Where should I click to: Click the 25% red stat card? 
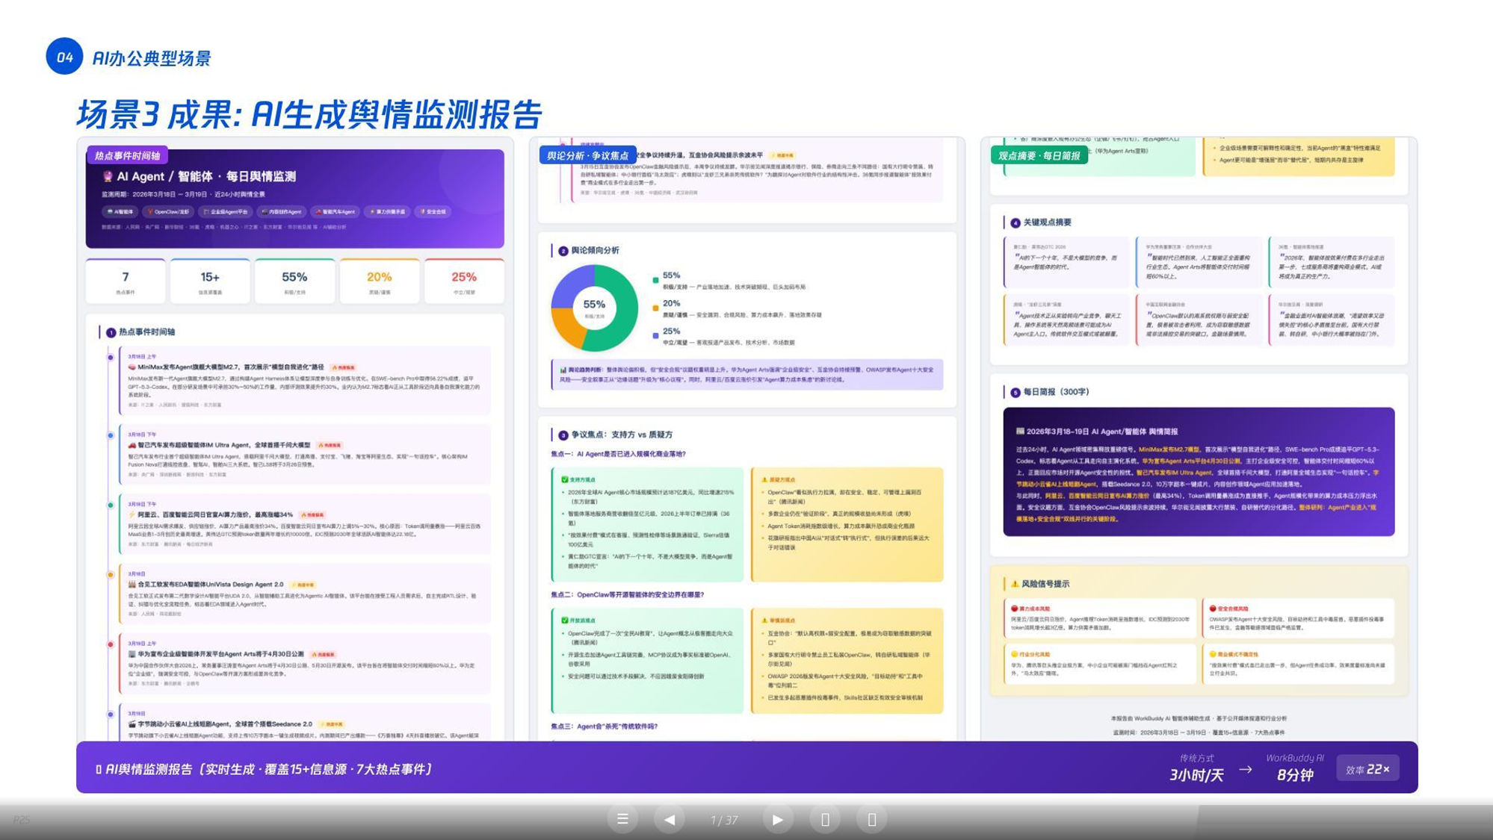click(463, 281)
